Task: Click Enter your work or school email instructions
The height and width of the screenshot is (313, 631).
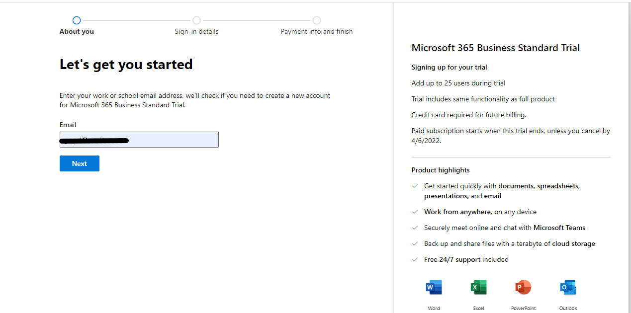Action: click(x=195, y=100)
